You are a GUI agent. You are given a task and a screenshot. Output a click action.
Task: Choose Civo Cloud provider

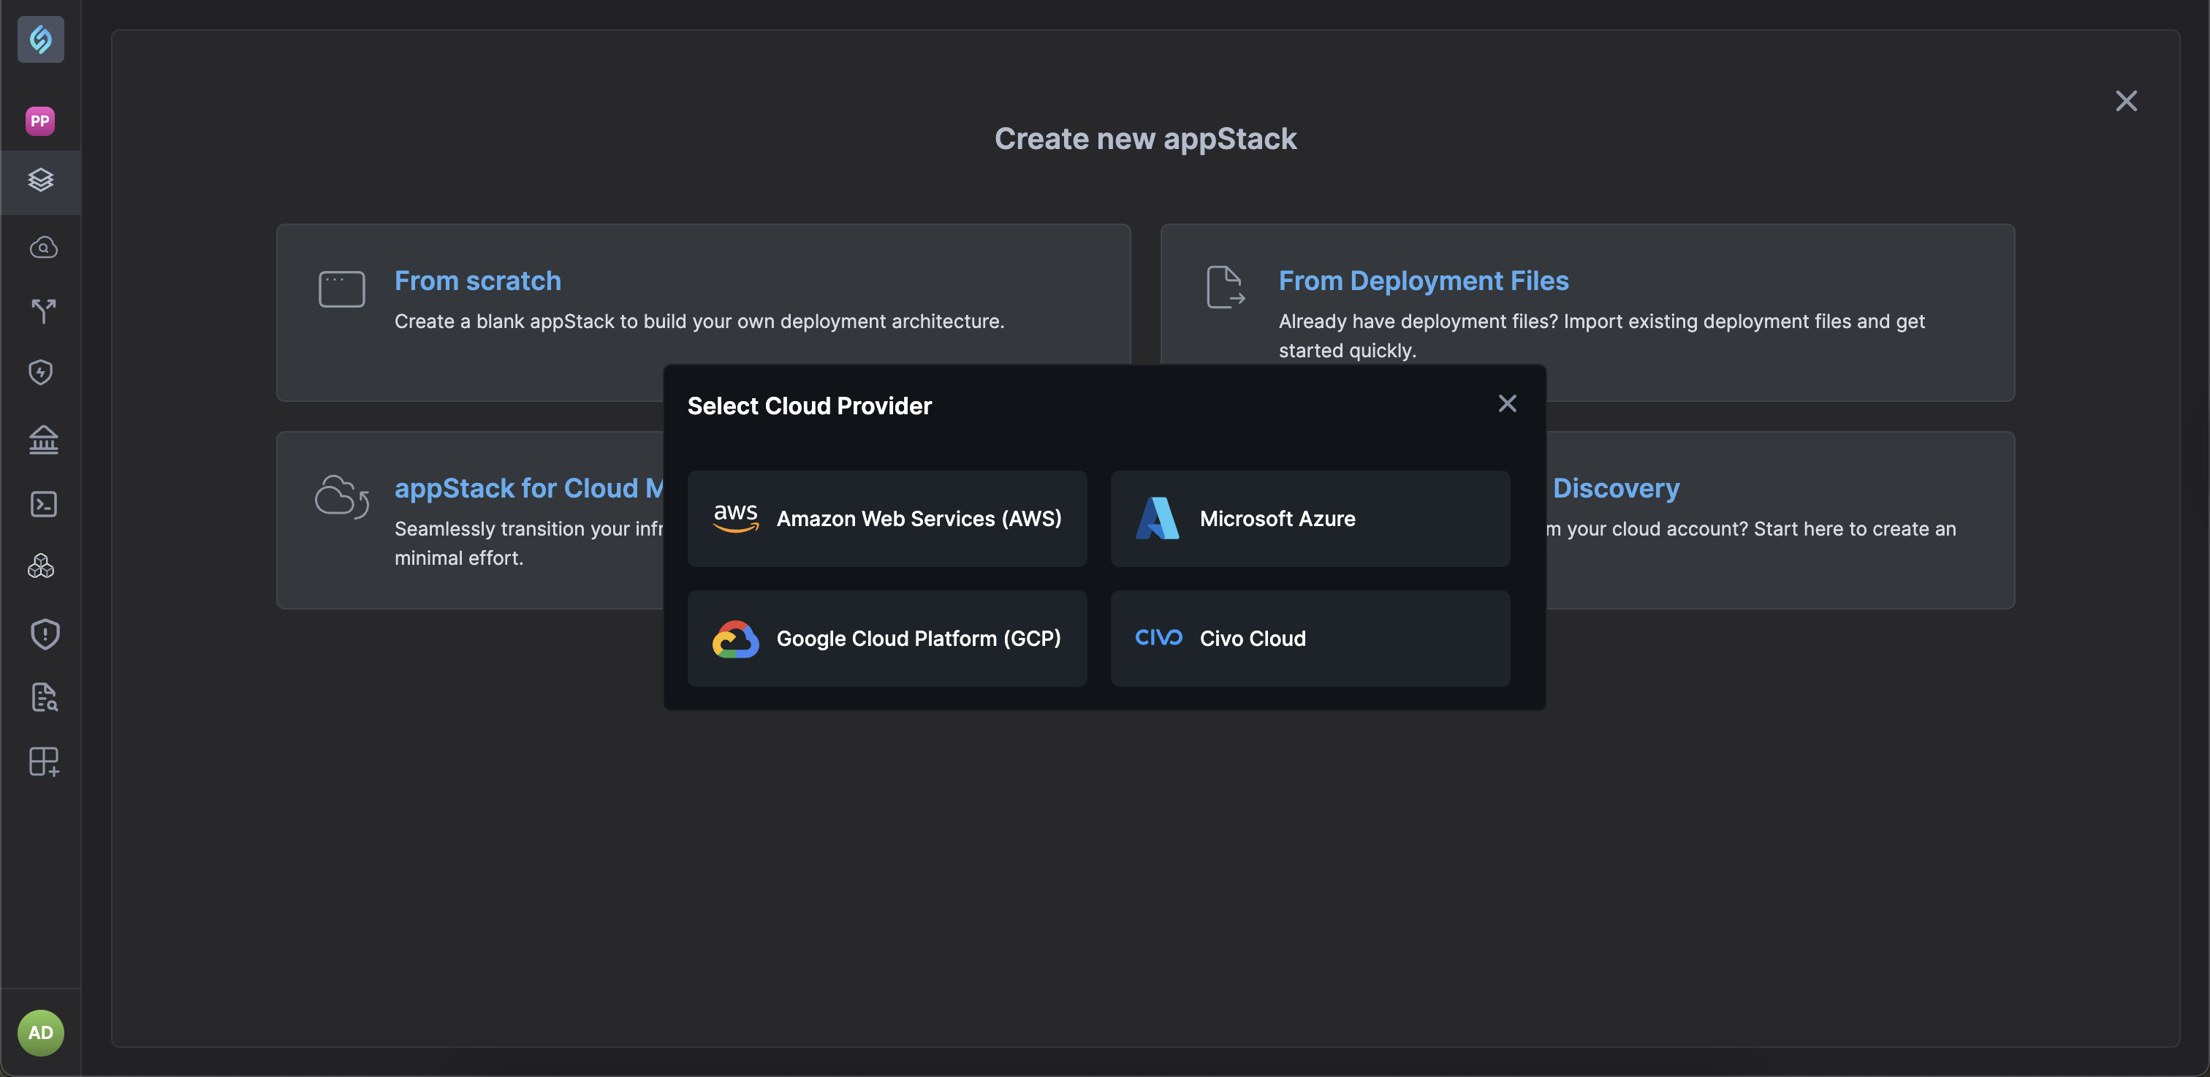(x=1310, y=639)
